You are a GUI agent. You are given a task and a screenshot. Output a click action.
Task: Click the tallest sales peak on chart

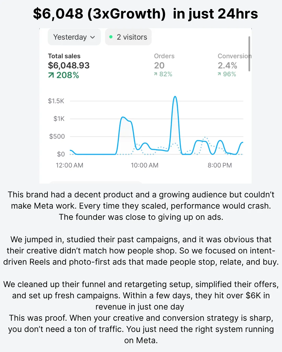[175, 97]
